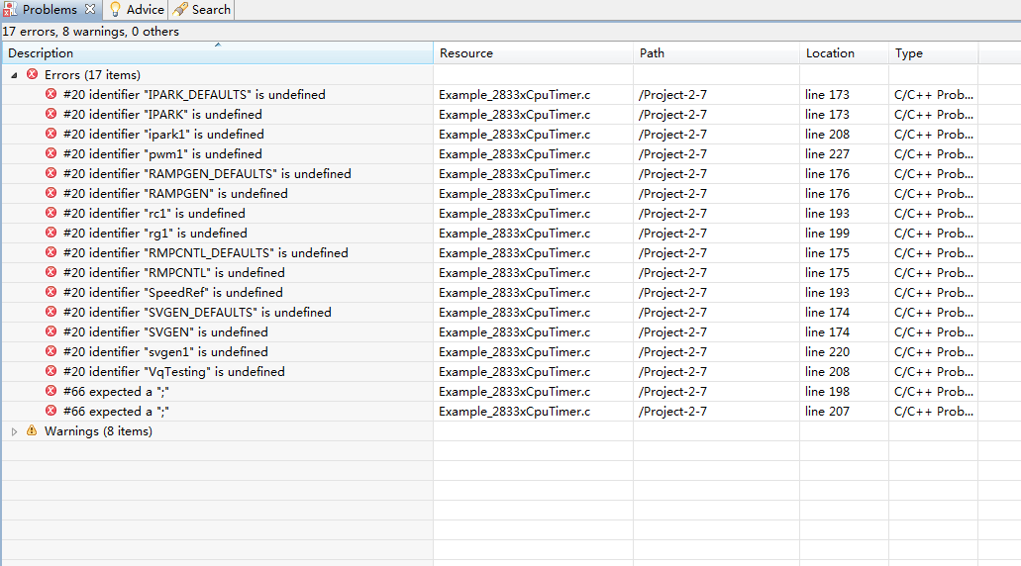Image resolution: width=1021 pixels, height=566 pixels.
Task: Click error icon of line 198 semicolon error
Action: [51, 391]
